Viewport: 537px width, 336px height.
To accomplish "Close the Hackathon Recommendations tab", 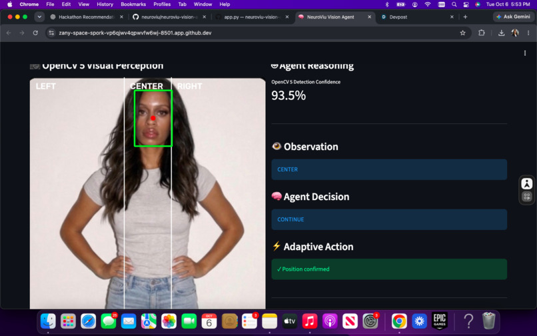I will (x=121, y=17).
